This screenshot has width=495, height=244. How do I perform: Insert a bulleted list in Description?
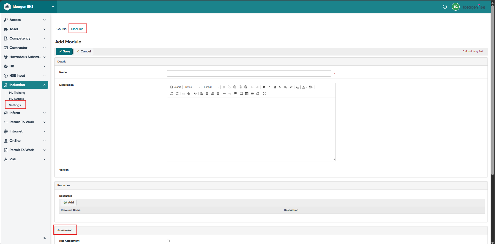tap(177, 93)
